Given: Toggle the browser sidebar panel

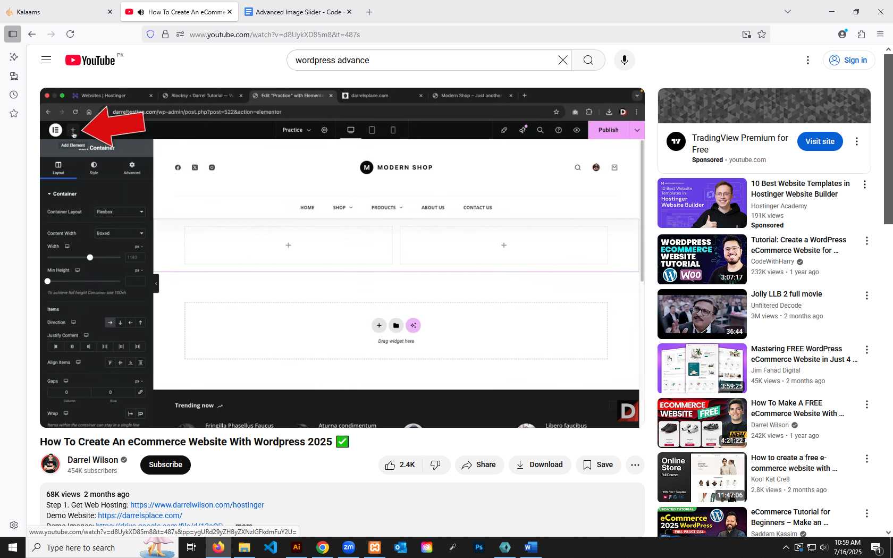Looking at the screenshot, I should [13, 34].
